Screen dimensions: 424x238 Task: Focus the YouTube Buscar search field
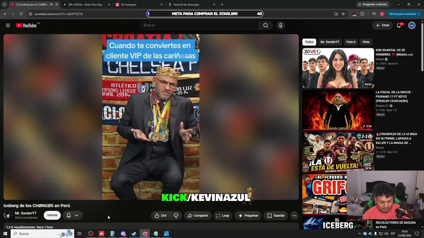pos(200,25)
